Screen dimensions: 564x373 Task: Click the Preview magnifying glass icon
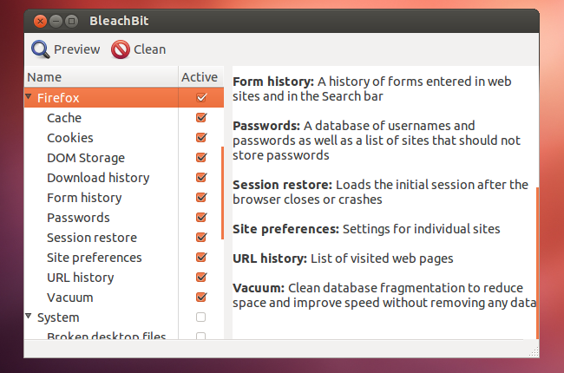click(40, 49)
